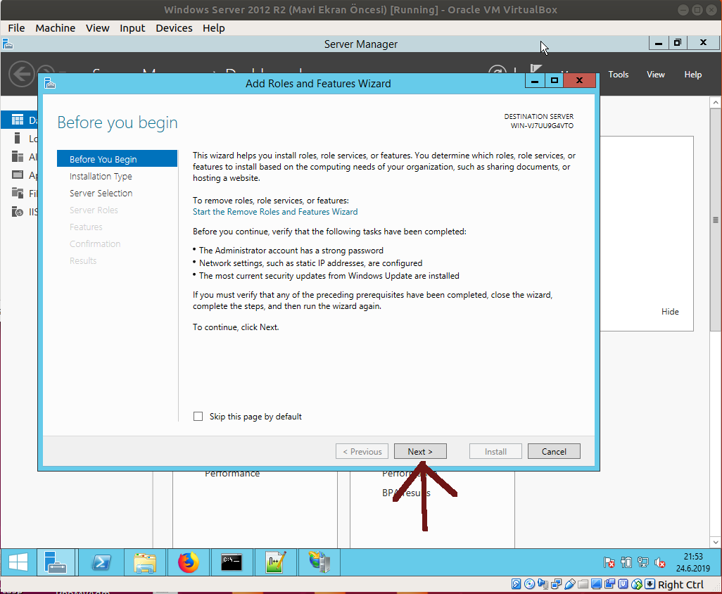Viewport: 722px width, 594px height.
Task: Enable 'Skip this page by default' checkbox
Action: tap(198, 416)
